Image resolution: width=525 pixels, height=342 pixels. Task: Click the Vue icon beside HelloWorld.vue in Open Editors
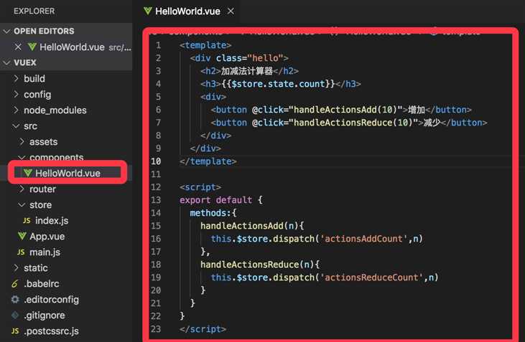click(x=32, y=47)
